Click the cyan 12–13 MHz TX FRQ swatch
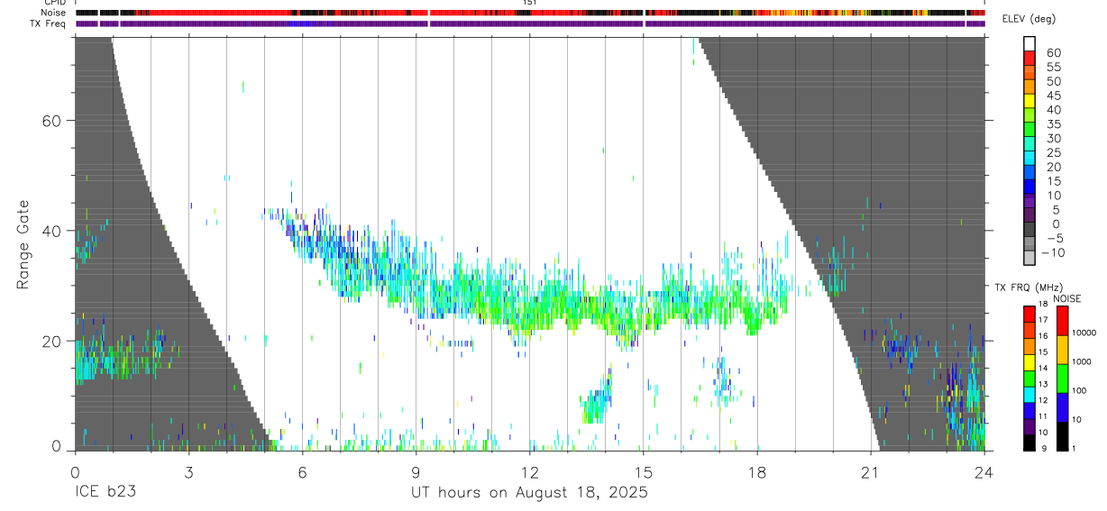The height and width of the screenshot is (511, 1107). point(1029,394)
